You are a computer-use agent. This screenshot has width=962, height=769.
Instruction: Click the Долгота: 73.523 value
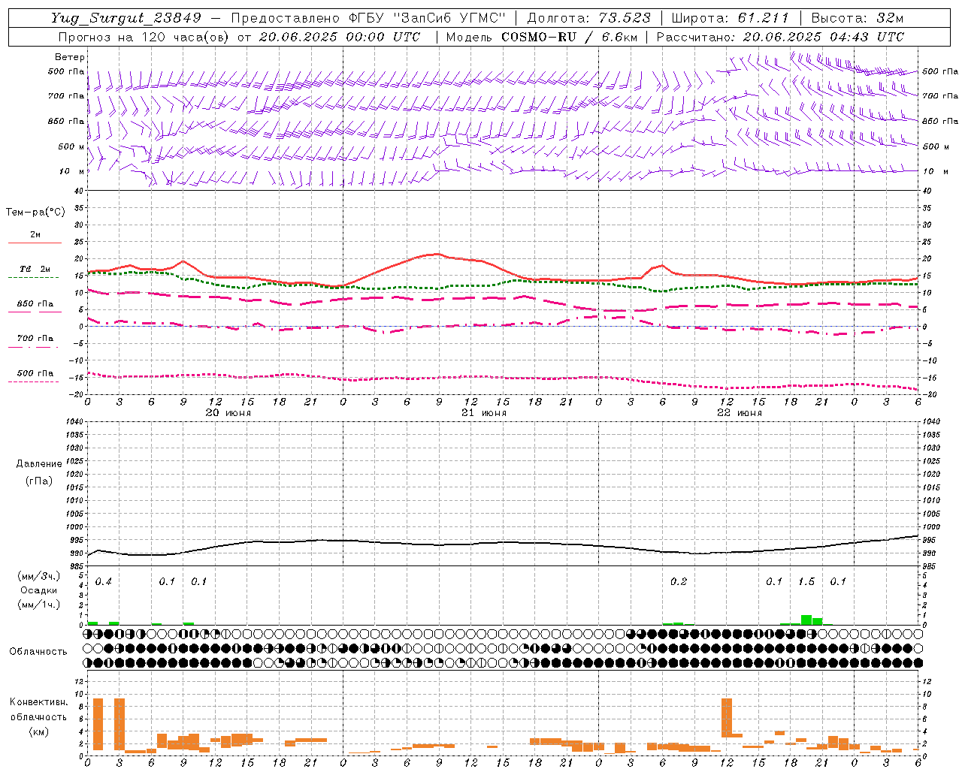(x=589, y=18)
